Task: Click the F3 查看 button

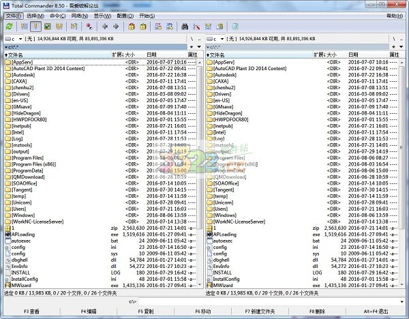Action: pos(31,312)
